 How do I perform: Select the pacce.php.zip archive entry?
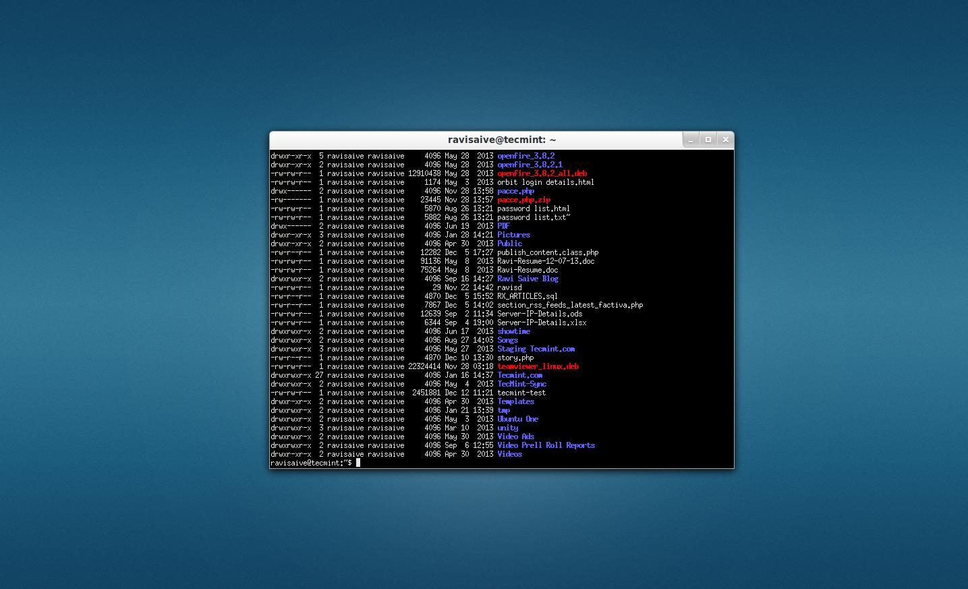click(x=523, y=200)
